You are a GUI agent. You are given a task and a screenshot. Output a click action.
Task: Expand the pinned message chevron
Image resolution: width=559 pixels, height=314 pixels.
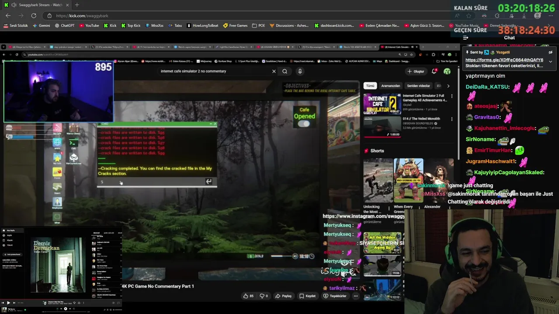click(x=550, y=61)
